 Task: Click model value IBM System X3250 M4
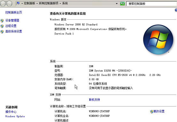[110, 70]
